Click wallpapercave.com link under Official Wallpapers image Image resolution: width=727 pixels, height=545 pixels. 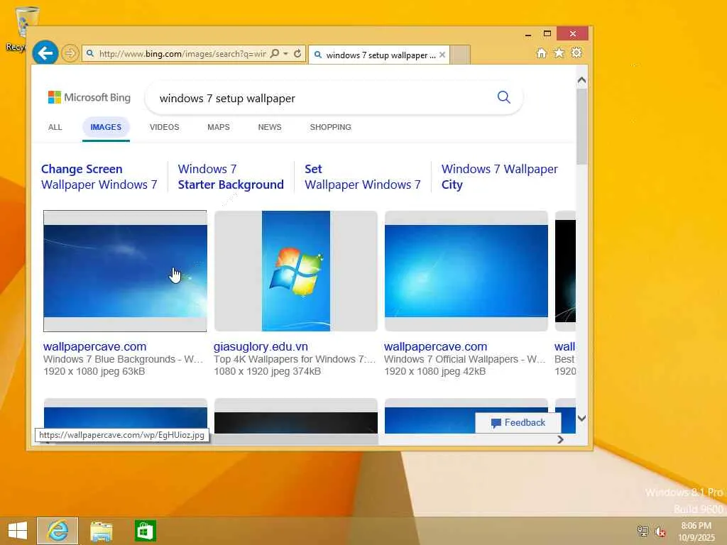tap(435, 346)
